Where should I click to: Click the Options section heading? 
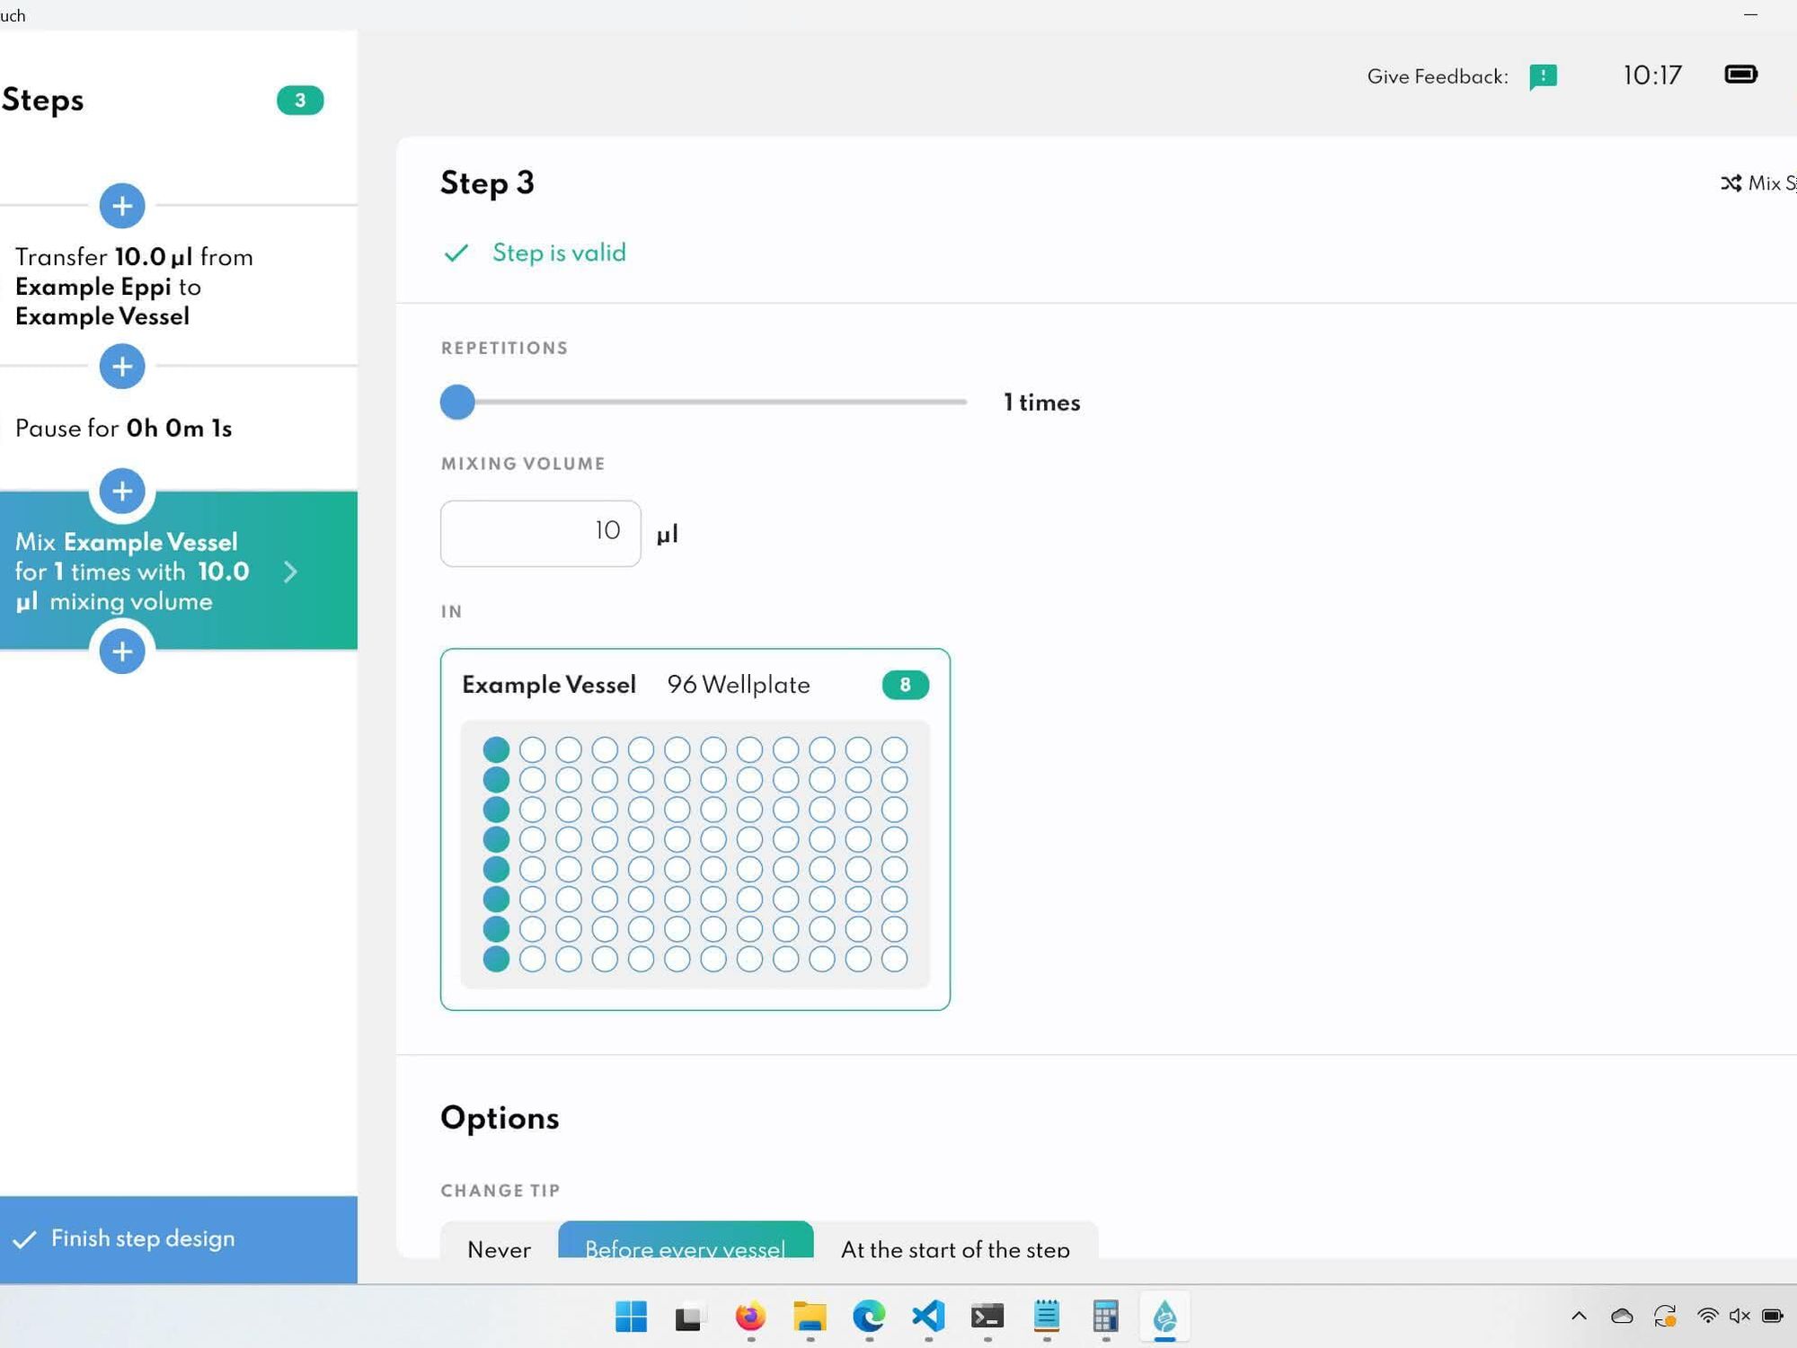click(x=500, y=1118)
